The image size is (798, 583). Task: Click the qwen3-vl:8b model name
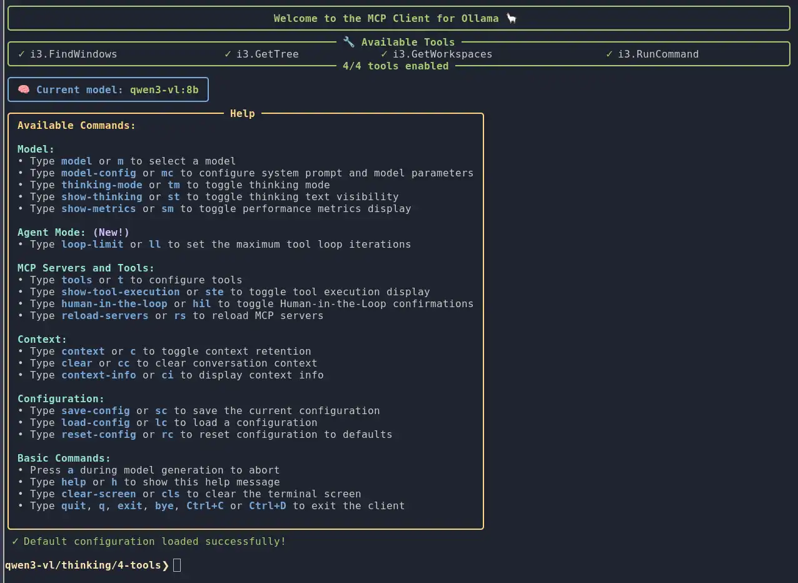(x=164, y=89)
